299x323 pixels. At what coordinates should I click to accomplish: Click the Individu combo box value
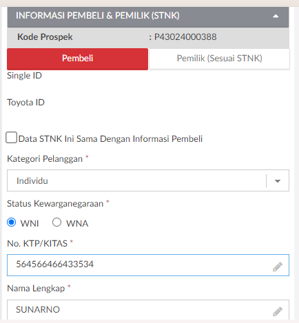coord(136,180)
